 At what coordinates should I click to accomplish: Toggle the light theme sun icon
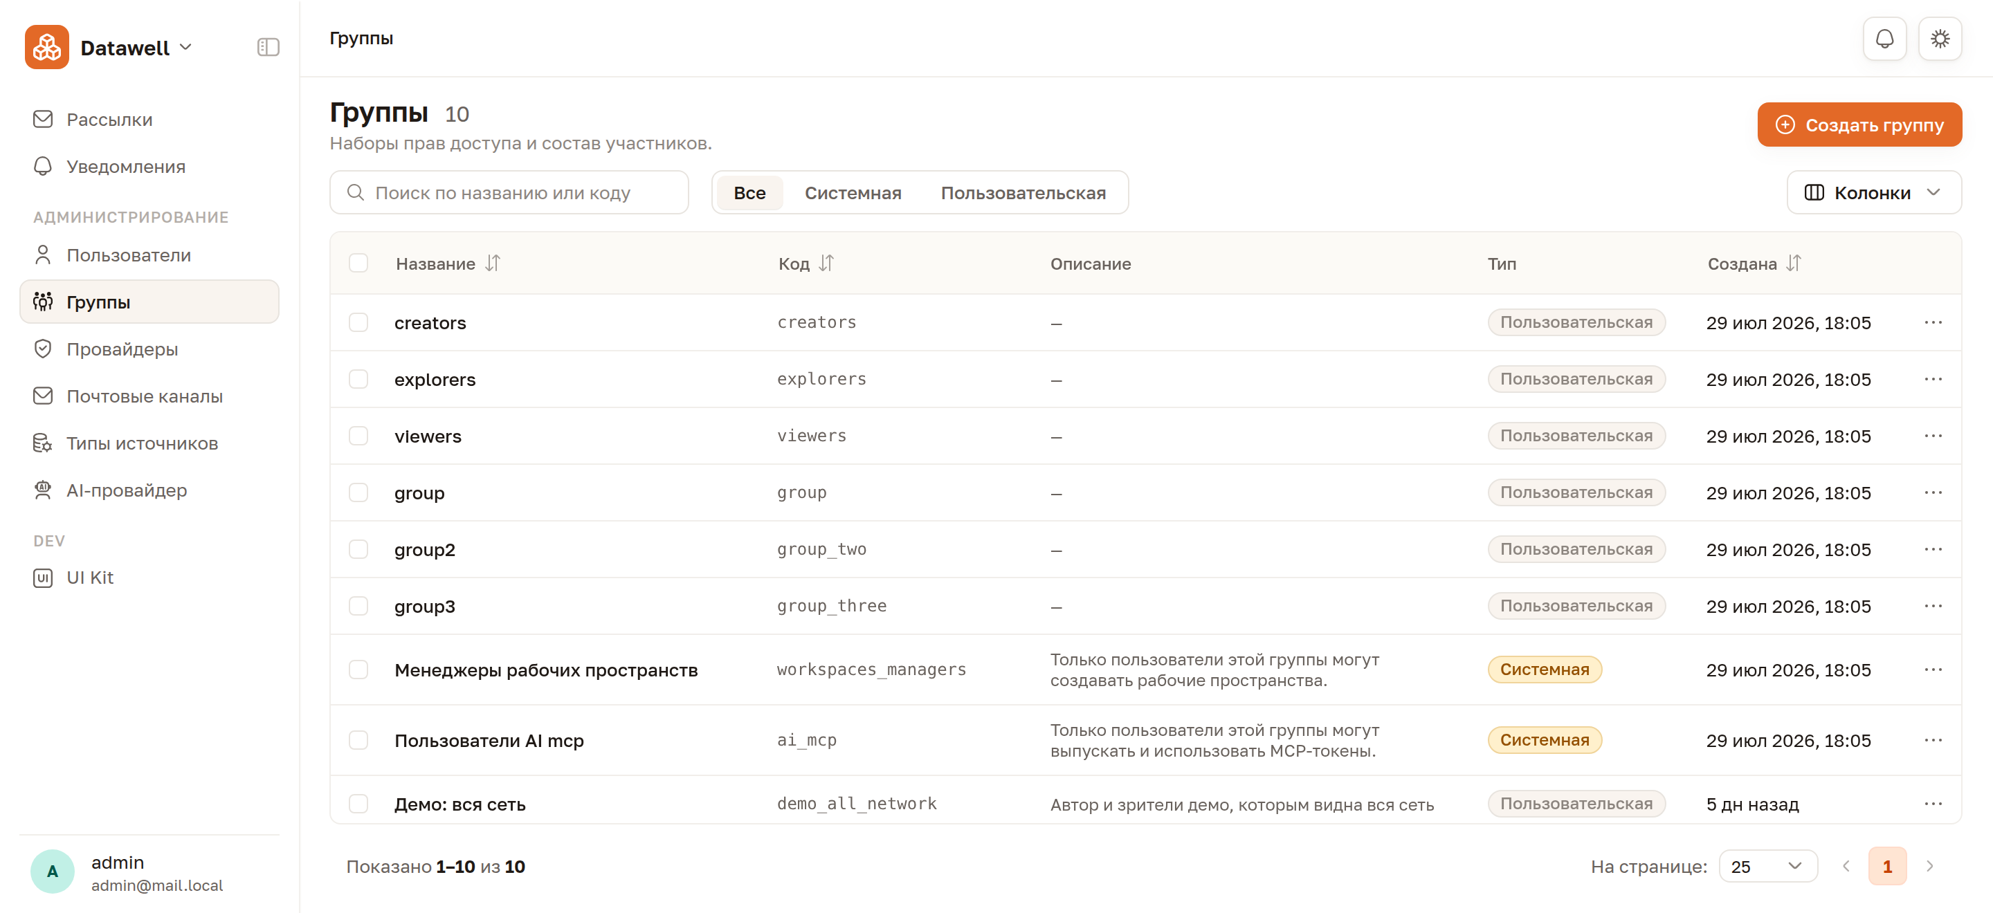(1940, 39)
